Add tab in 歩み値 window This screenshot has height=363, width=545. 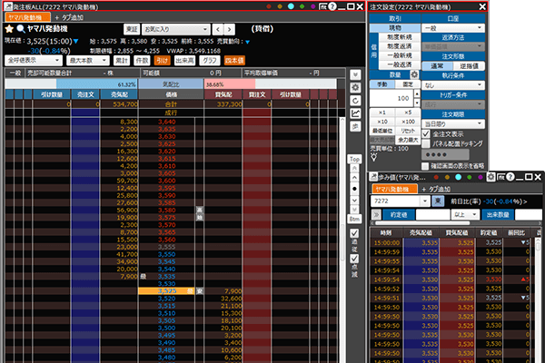(436, 189)
